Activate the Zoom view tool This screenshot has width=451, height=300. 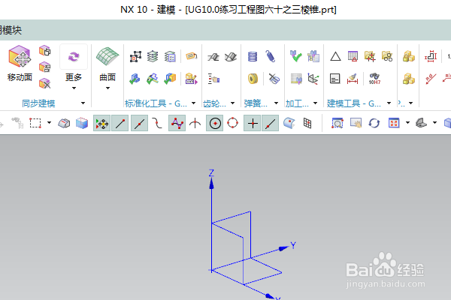tap(337, 124)
